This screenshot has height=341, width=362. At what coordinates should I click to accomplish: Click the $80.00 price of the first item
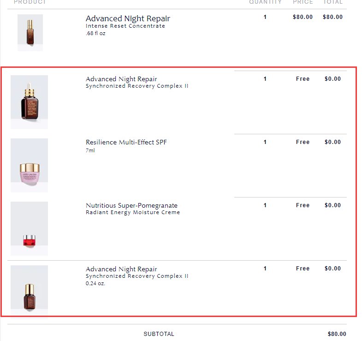[x=303, y=17]
